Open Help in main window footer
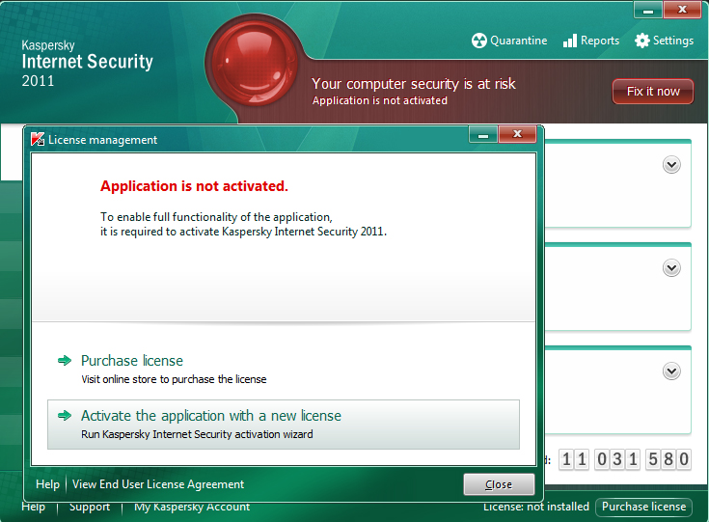709x522 pixels. click(33, 508)
